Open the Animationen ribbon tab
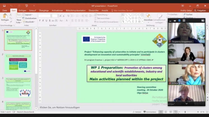The height and width of the screenshot is (117, 209). [x=57, y=10]
